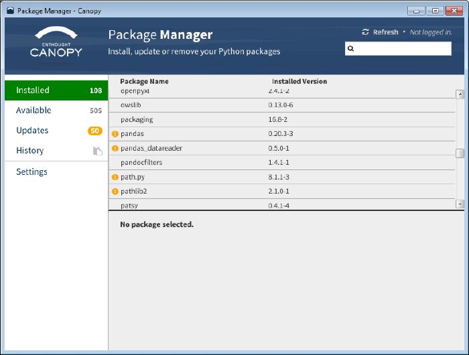Click the Refresh icon in the header
469x355 pixels.
365,32
